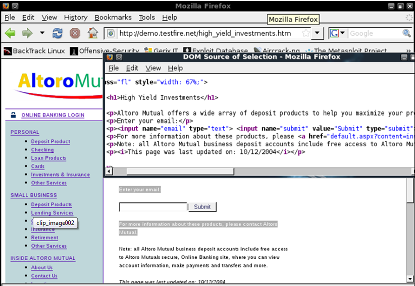Go to the Home page icon
Image resolution: width=415 pixels, height=286 pixels.
pos(92,33)
